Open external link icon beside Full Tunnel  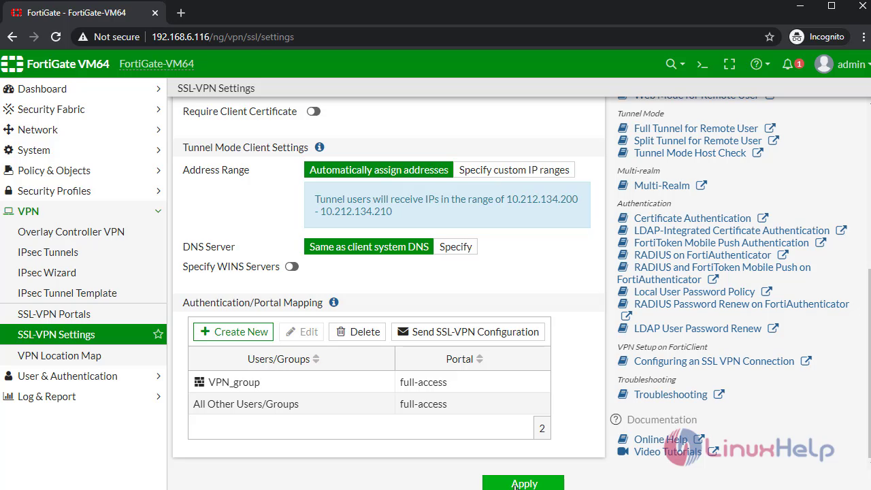(770, 128)
